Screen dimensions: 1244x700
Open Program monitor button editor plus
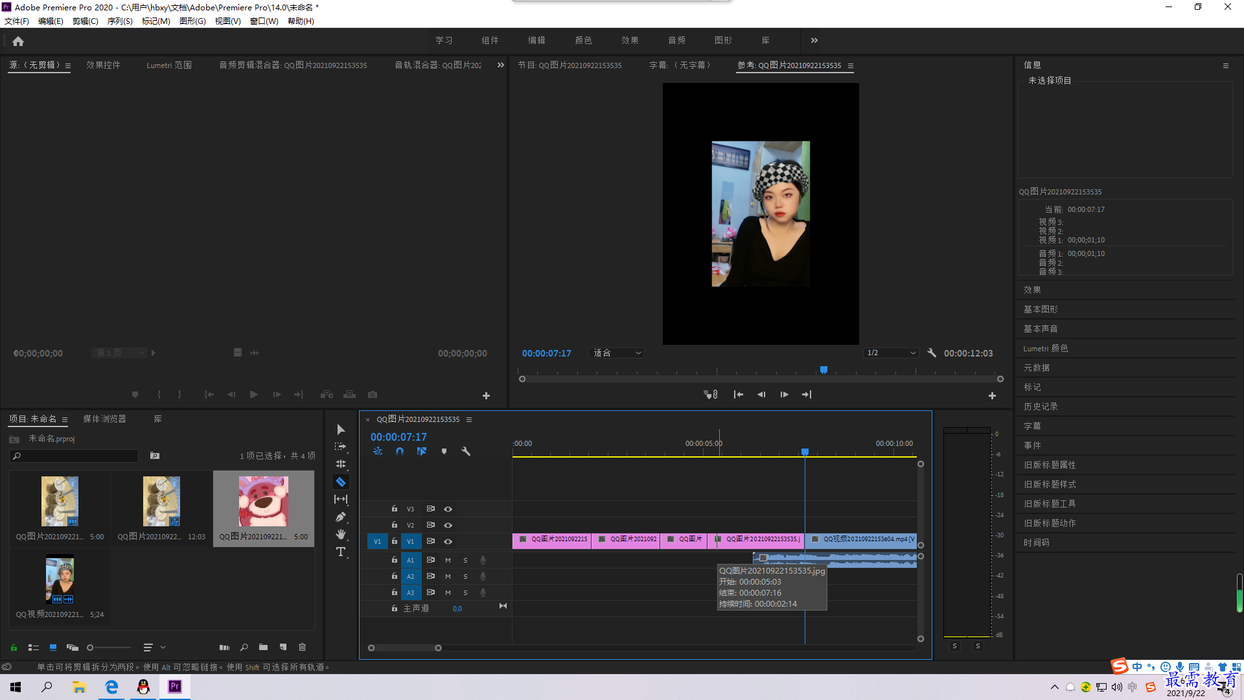coord(992,395)
